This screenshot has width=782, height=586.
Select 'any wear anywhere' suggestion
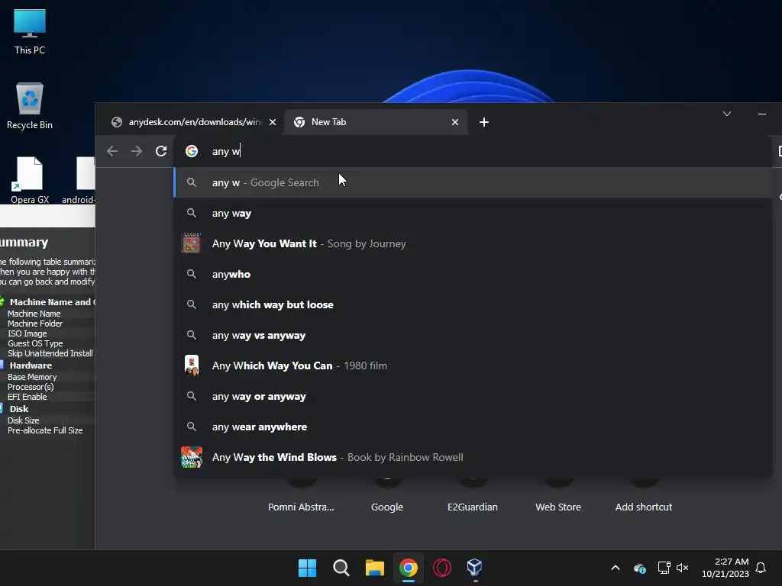pos(473,427)
